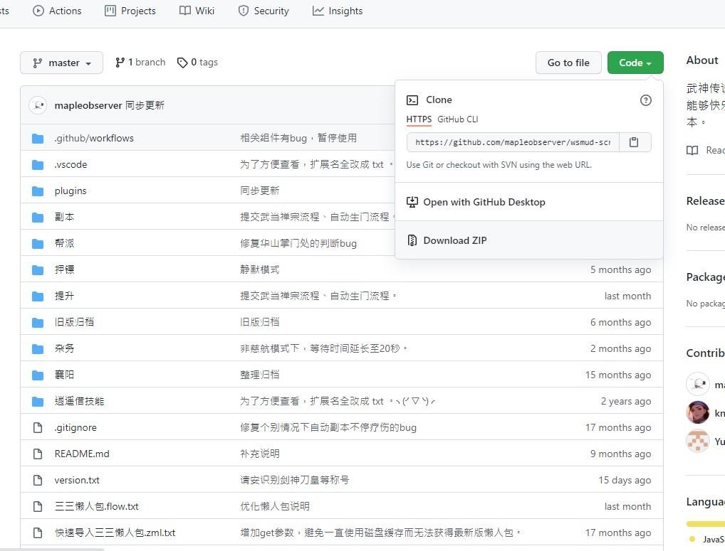Click the branch icon next to 1 branch

click(x=120, y=63)
